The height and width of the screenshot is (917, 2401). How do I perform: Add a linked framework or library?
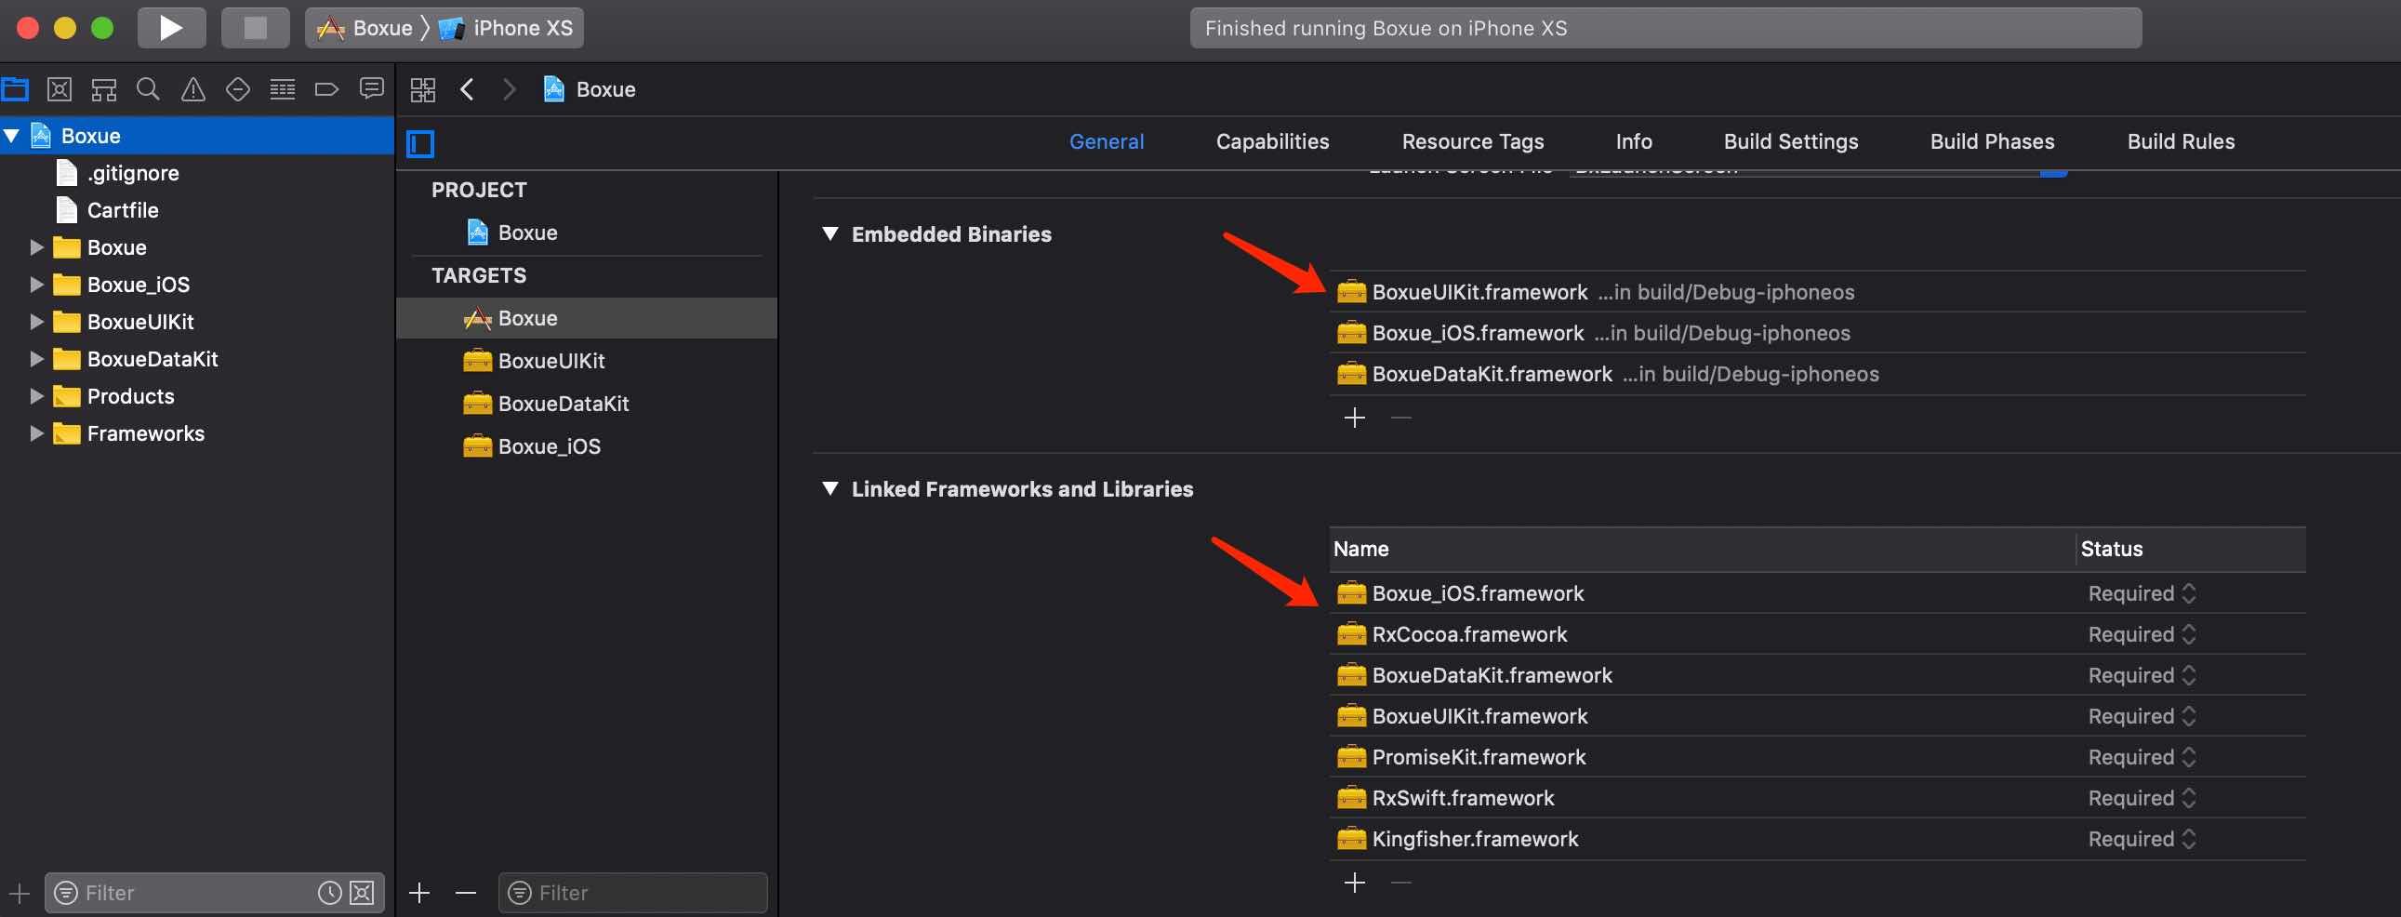pyautogui.click(x=1354, y=883)
